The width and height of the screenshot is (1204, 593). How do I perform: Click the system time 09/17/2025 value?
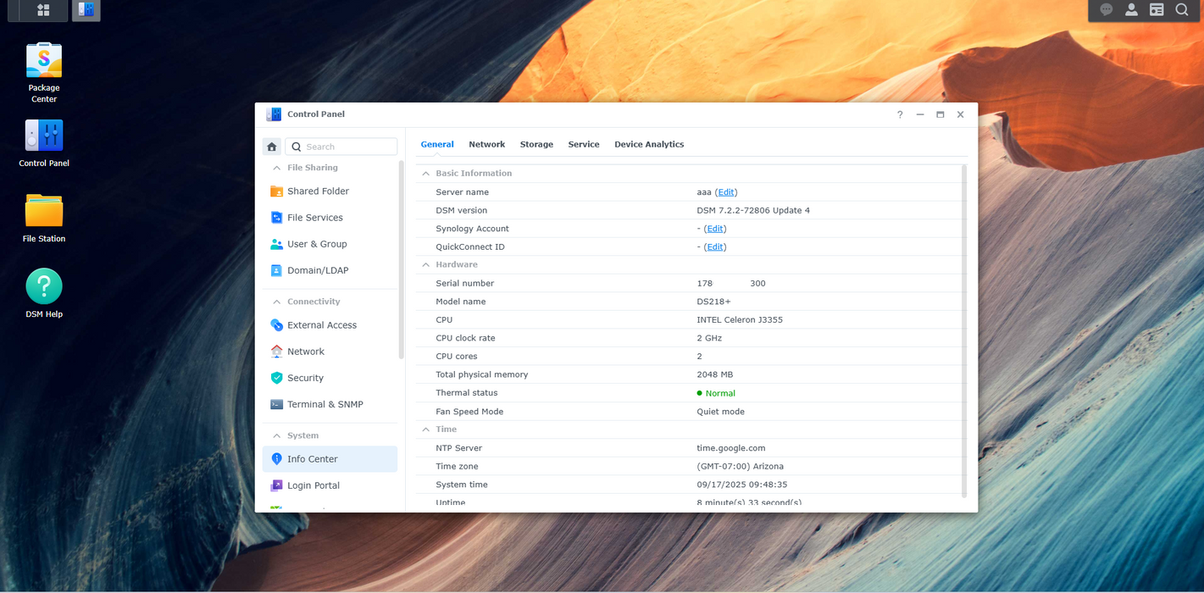742,485
